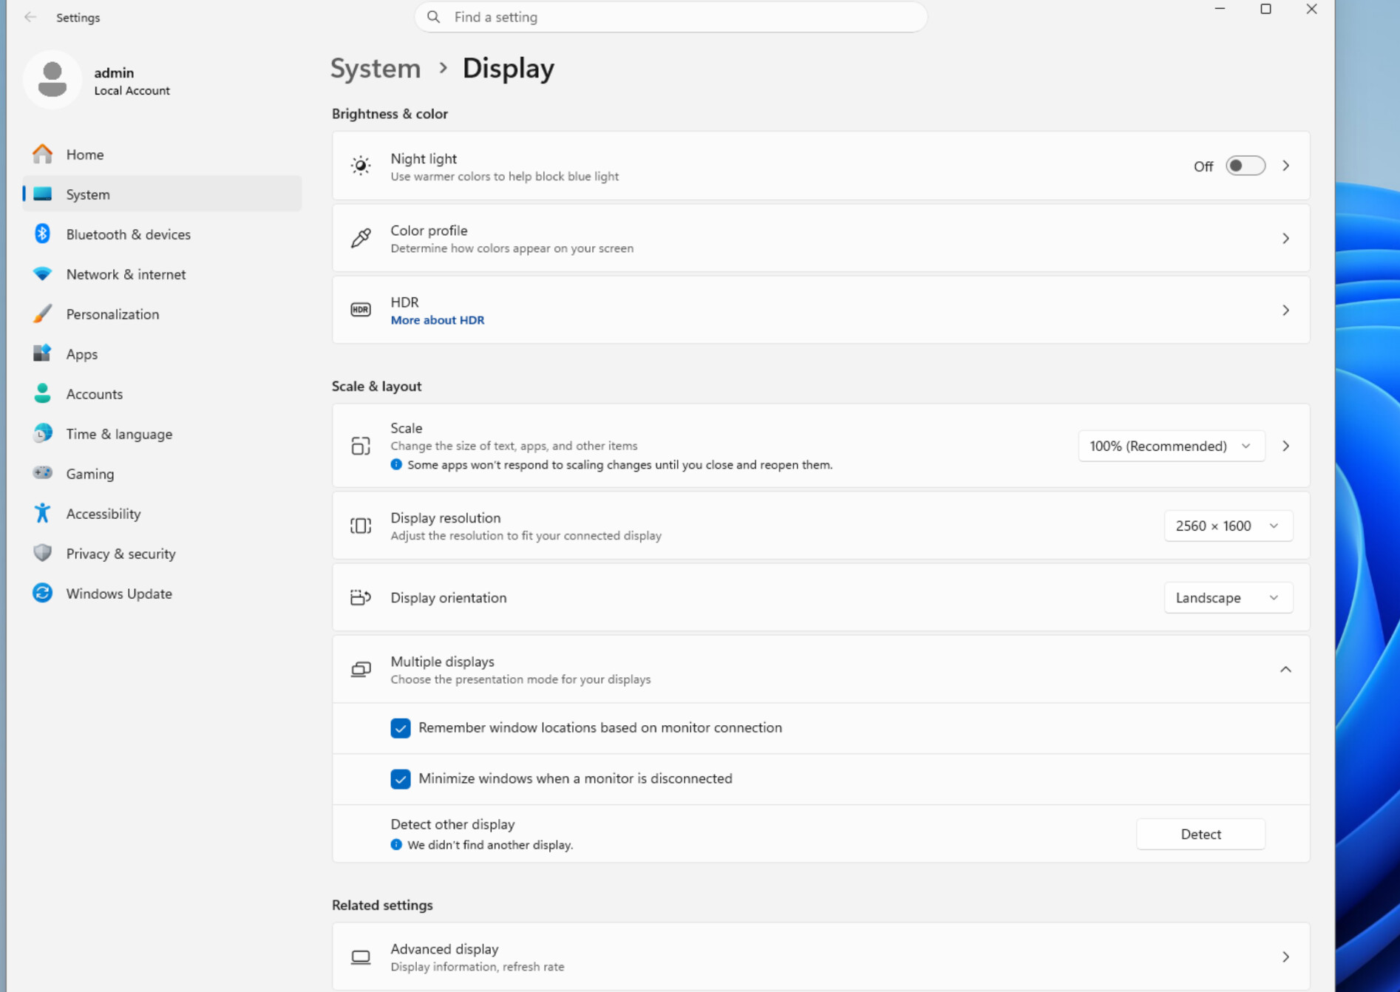Click the back arrow icon beside Settings

click(30, 17)
